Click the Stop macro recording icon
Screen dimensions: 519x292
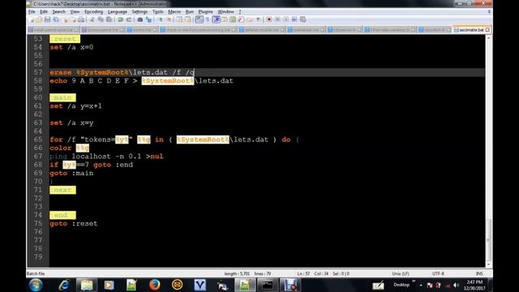click(x=277, y=19)
